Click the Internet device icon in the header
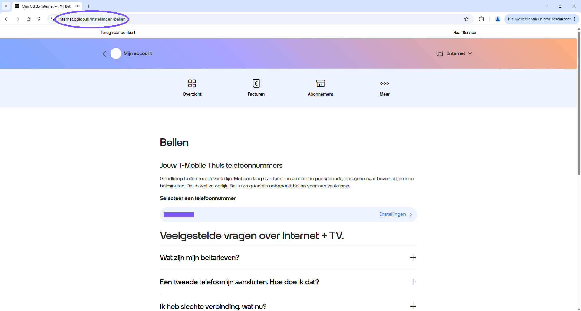Screen dimensions: 581x311 point(440,53)
